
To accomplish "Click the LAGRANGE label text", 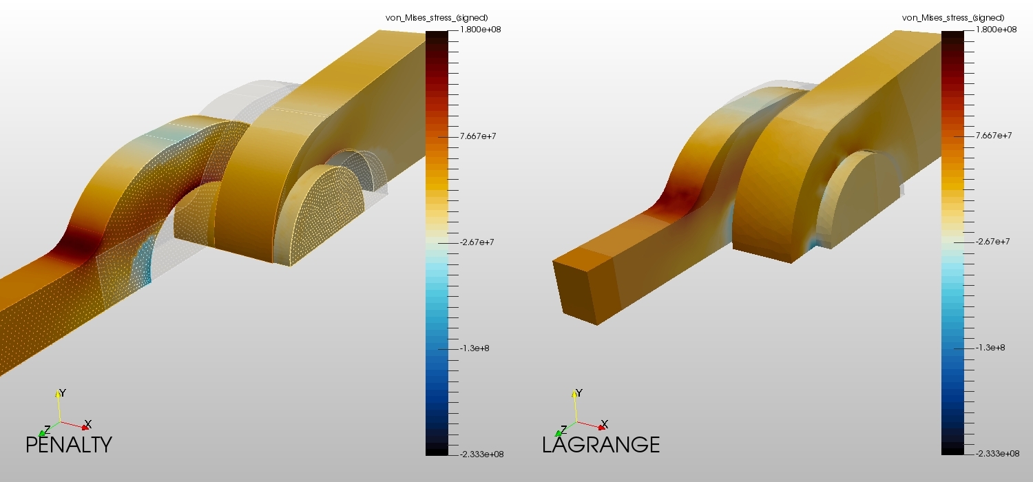I will click(x=601, y=445).
